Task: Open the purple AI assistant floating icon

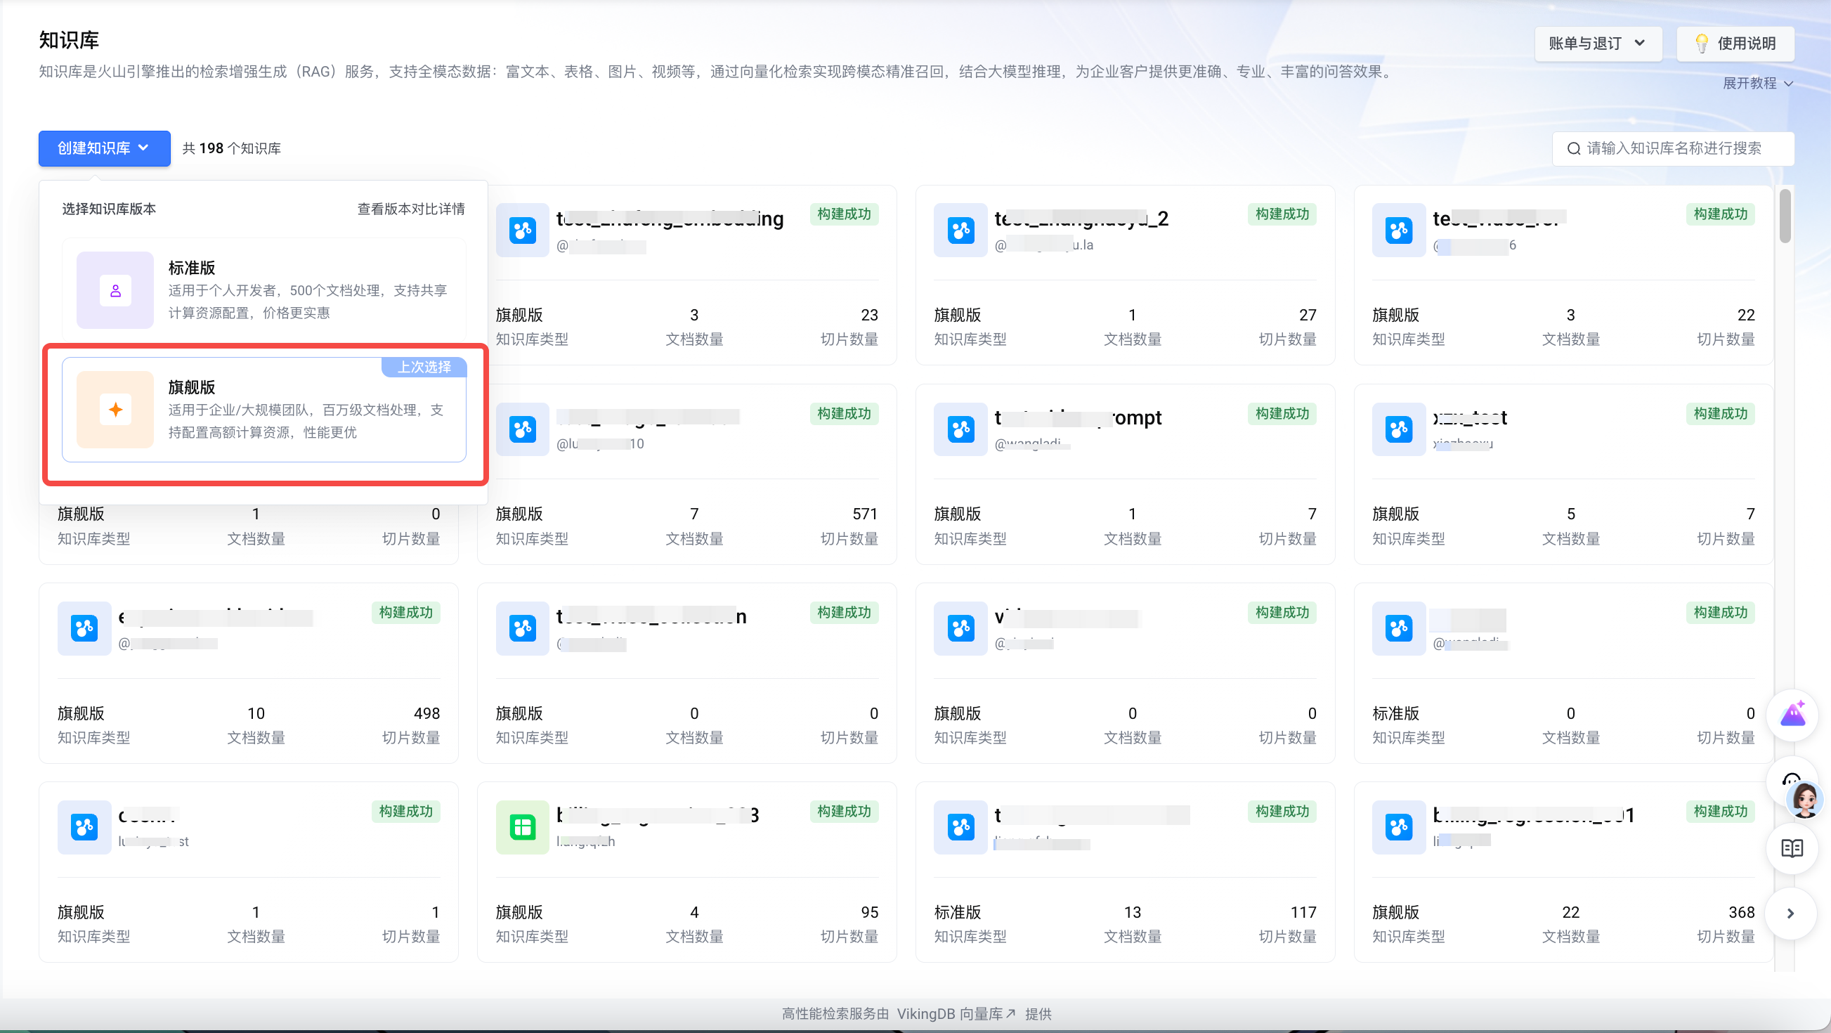Action: click(x=1792, y=714)
